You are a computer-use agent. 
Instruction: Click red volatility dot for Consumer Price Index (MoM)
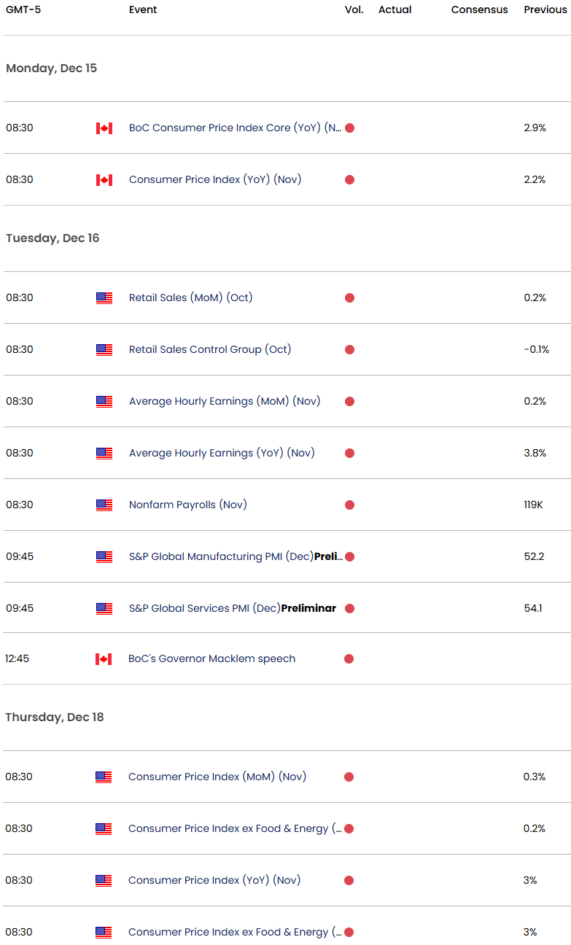pyautogui.click(x=349, y=777)
